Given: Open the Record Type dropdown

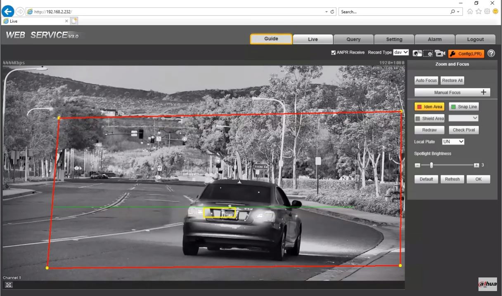Looking at the screenshot, I should tap(401, 52).
